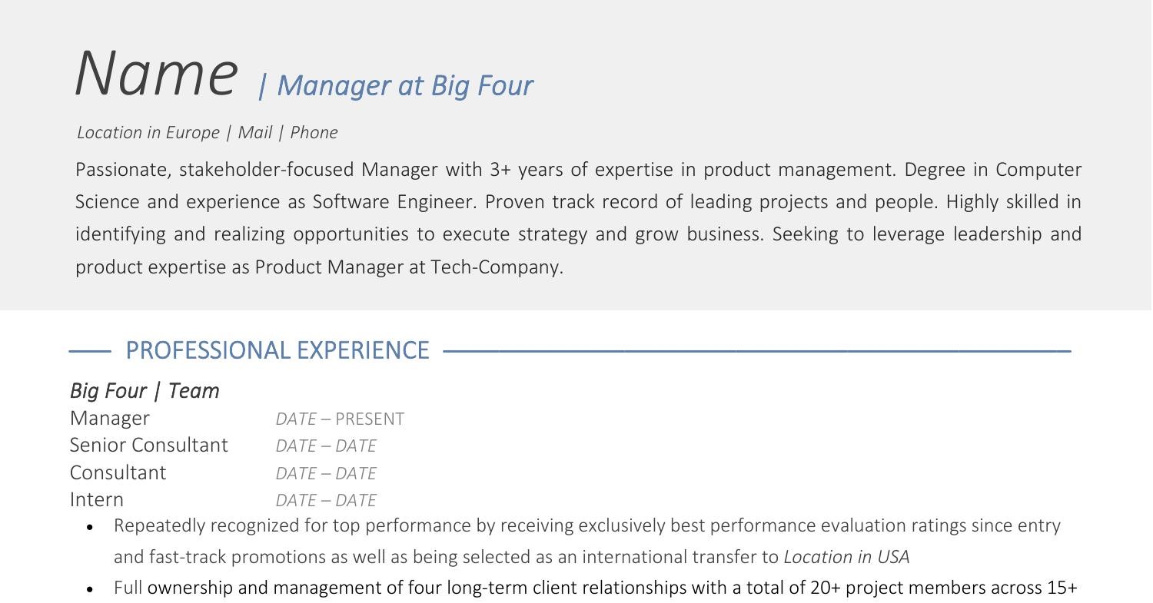Click the "Phone" contact placeholder
The image size is (1153, 603).
pyautogui.click(x=314, y=132)
